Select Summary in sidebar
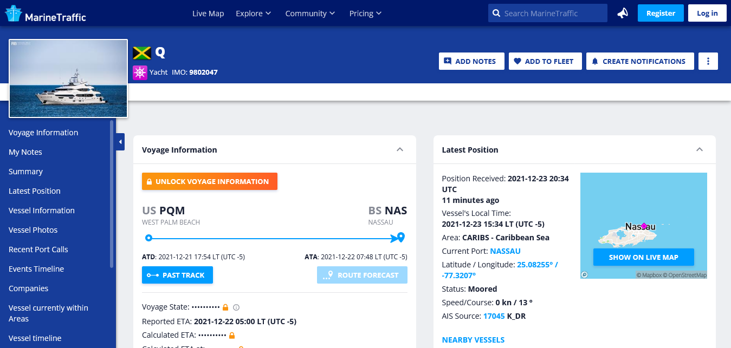Screen dimensions: 731x348 [x=25, y=172]
